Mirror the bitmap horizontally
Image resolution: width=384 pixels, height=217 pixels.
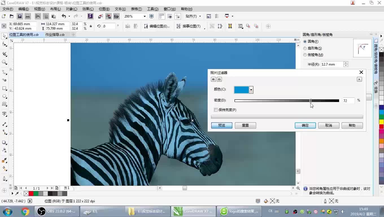[x=128, y=26]
